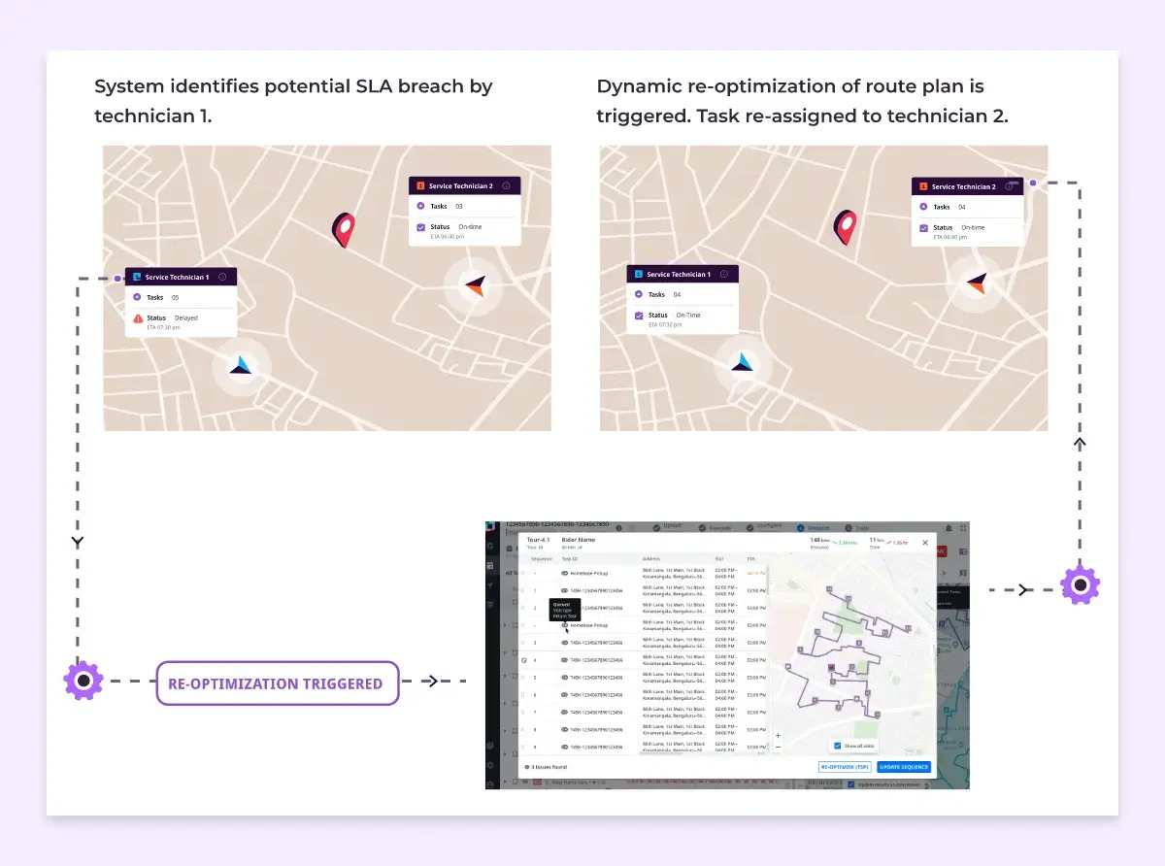The image size is (1165, 866).
Task: Toggle the Show all visits checkbox
Action: pyautogui.click(x=838, y=746)
